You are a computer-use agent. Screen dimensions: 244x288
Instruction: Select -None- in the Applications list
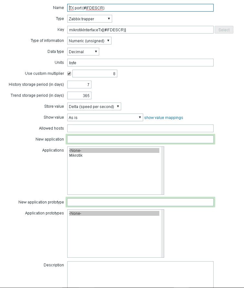pos(114,150)
